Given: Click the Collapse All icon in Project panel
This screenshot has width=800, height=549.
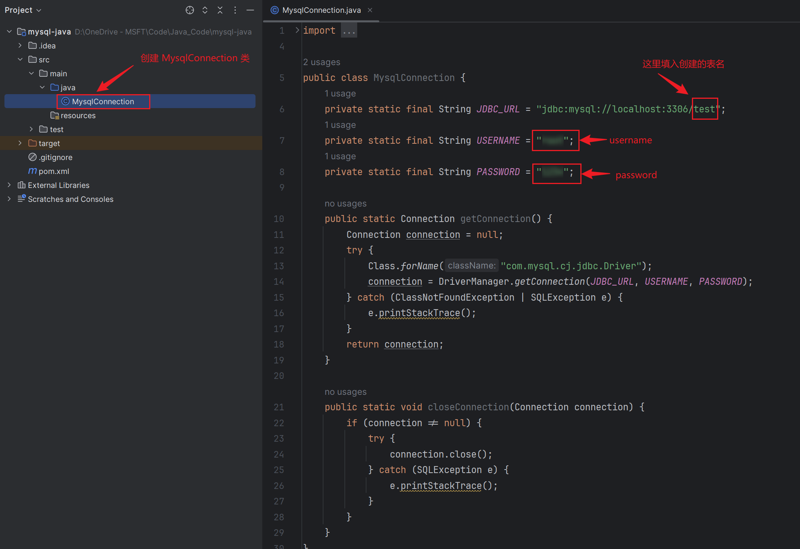Looking at the screenshot, I should point(220,10).
